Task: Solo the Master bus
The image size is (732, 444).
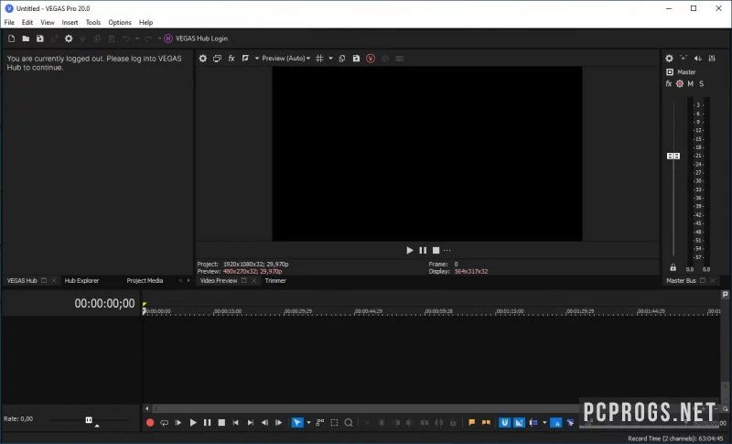Action: tap(701, 83)
